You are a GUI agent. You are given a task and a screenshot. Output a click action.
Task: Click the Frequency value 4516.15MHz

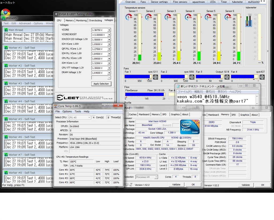[x=95, y=143]
